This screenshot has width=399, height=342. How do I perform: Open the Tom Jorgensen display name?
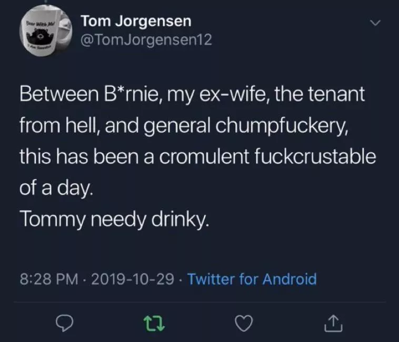click(136, 22)
